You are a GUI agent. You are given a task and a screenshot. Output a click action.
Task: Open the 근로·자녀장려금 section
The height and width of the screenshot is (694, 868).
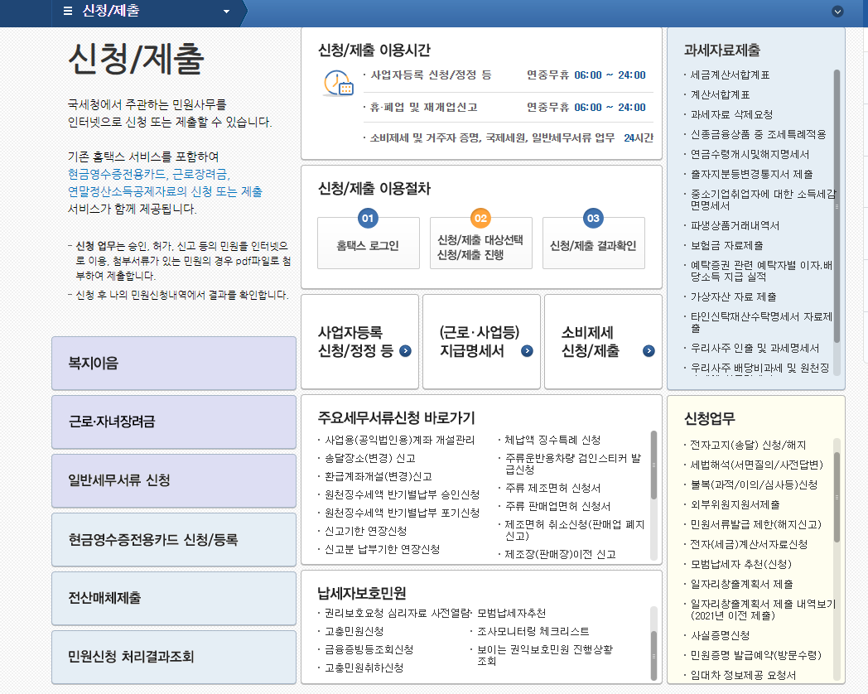click(173, 422)
